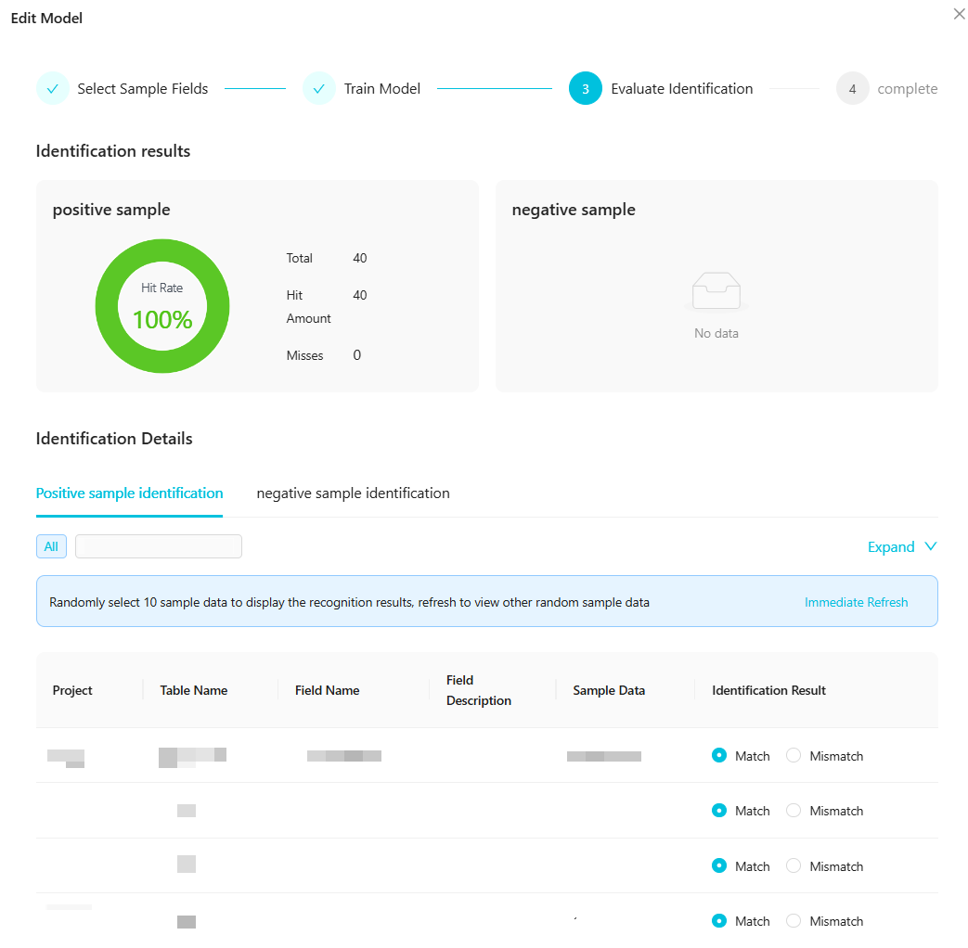The image size is (968, 948).
Task: Click the Table Name column header
Action: tap(193, 690)
